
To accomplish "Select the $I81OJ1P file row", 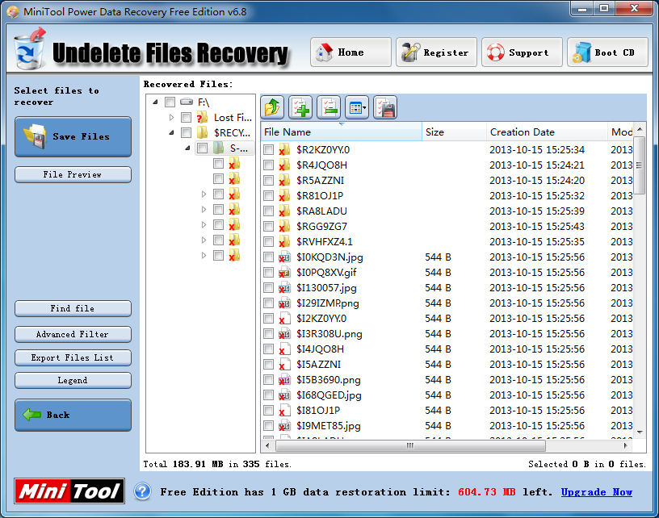I will pyautogui.click(x=447, y=410).
